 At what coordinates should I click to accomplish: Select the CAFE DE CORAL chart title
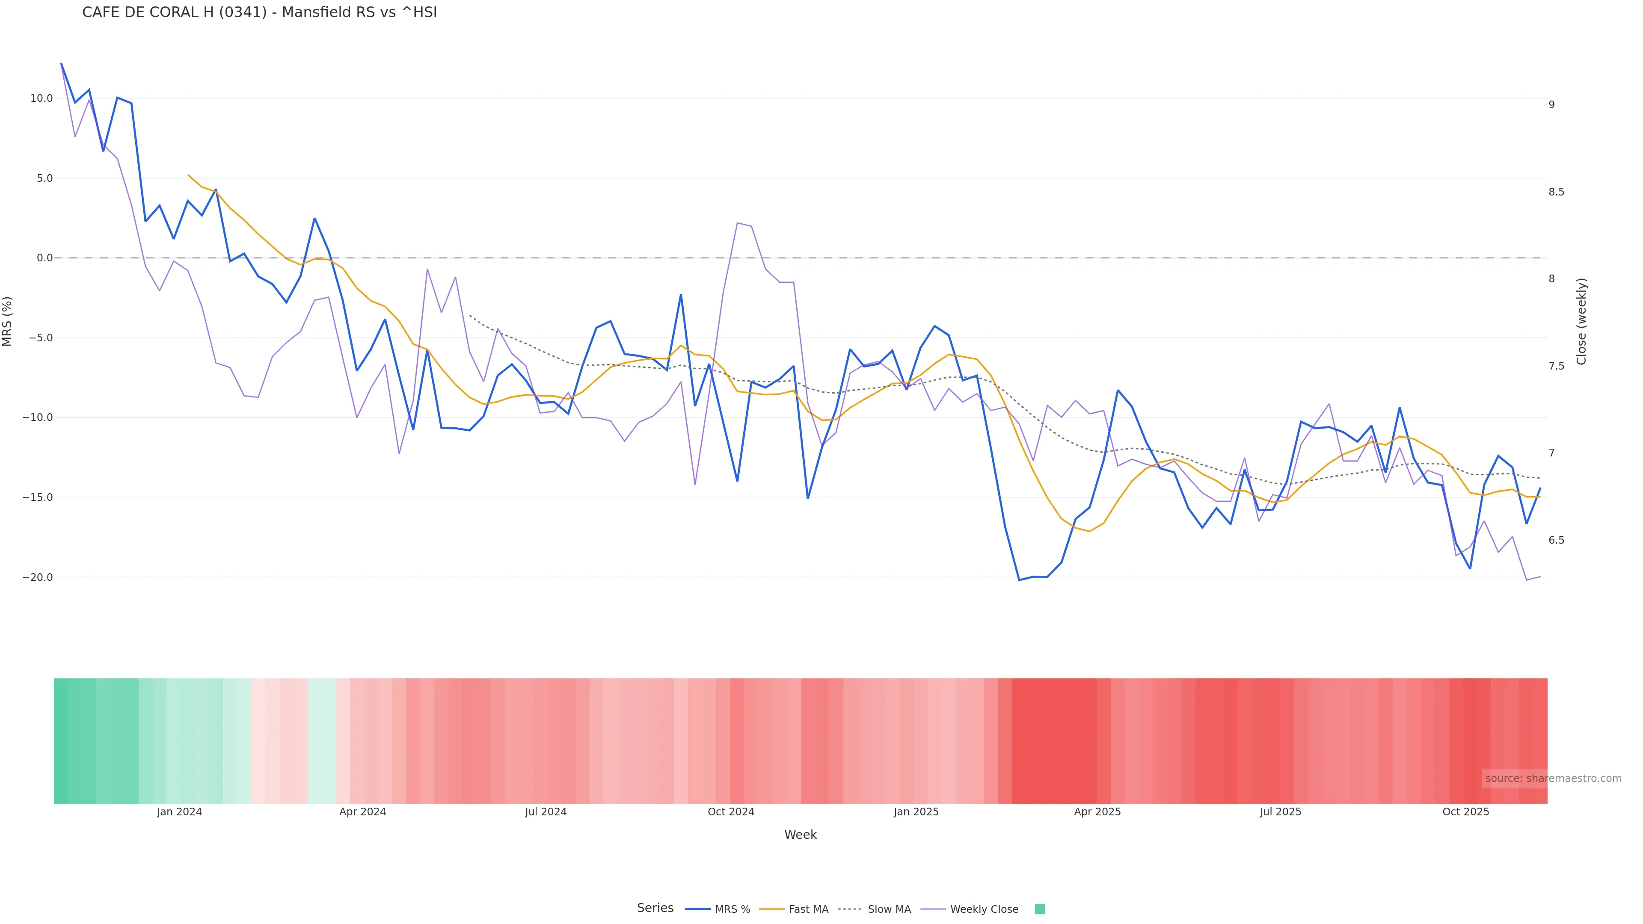(x=260, y=13)
